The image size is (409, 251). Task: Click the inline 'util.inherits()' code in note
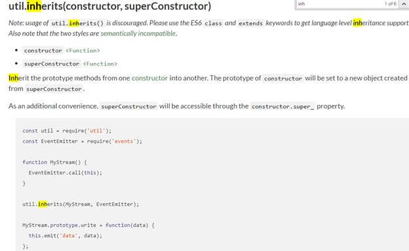click(77, 24)
